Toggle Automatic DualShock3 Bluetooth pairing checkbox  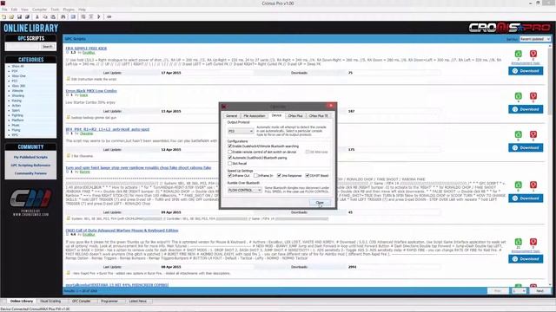tap(229, 158)
